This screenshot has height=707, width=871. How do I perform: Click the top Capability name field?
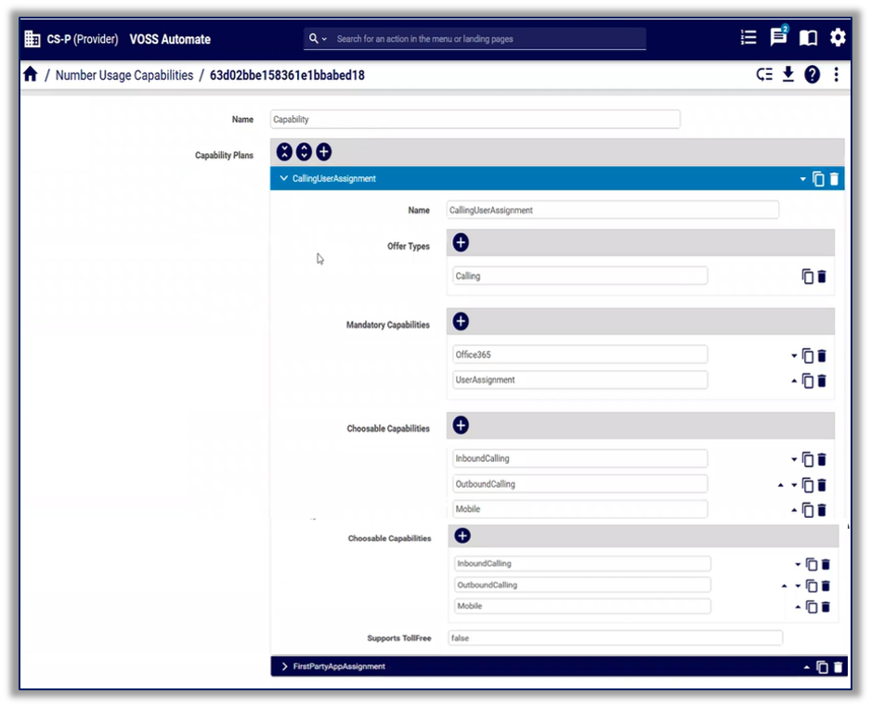pos(474,120)
